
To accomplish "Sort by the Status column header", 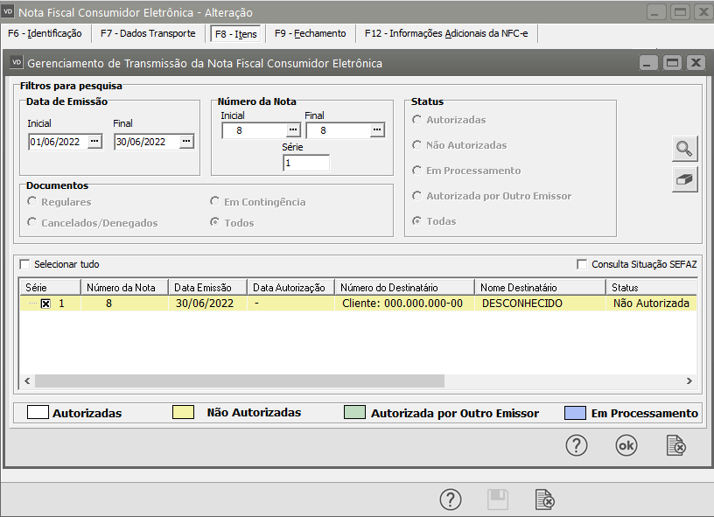I will tap(647, 287).
